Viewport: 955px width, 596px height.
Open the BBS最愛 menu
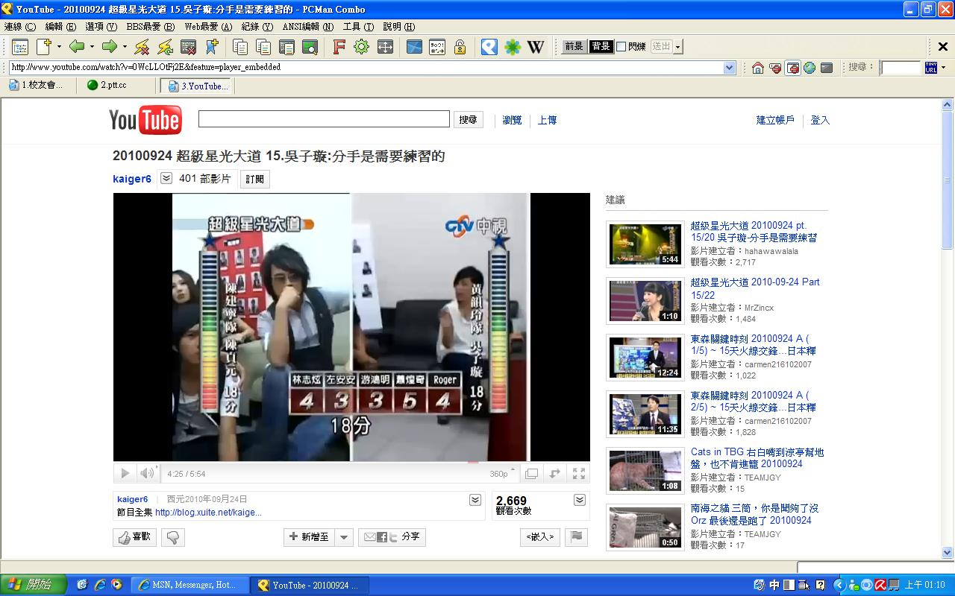151,26
